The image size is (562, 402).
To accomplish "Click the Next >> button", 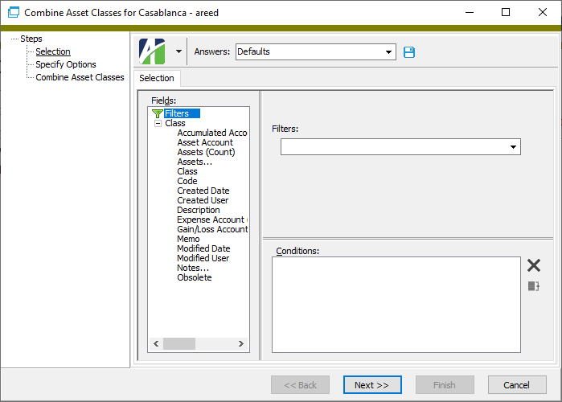I will pos(371,385).
